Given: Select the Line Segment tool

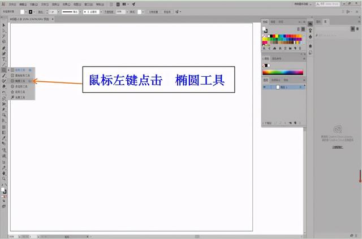Looking at the screenshot, I should (x=4, y=65).
